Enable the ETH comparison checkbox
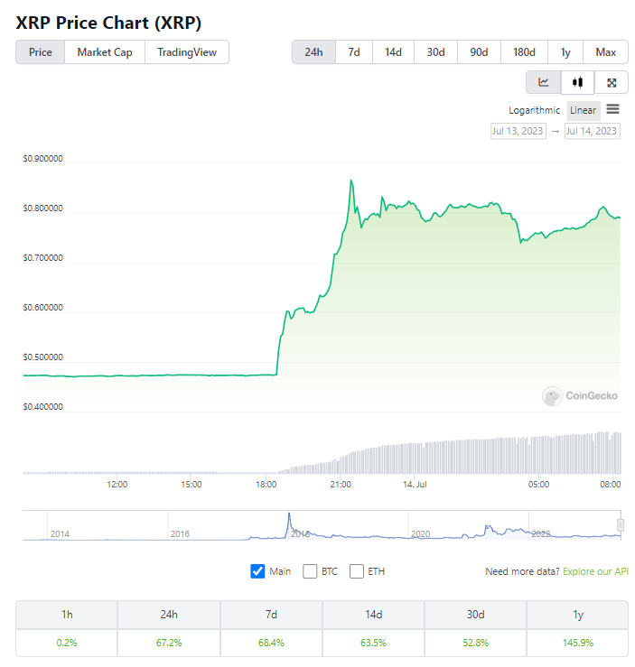Image resolution: width=635 pixels, height=667 pixels. pyautogui.click(x=357, y=571)
